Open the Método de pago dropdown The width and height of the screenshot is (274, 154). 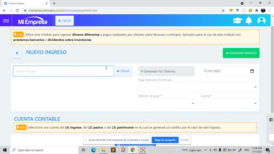(x=167, y=103)
